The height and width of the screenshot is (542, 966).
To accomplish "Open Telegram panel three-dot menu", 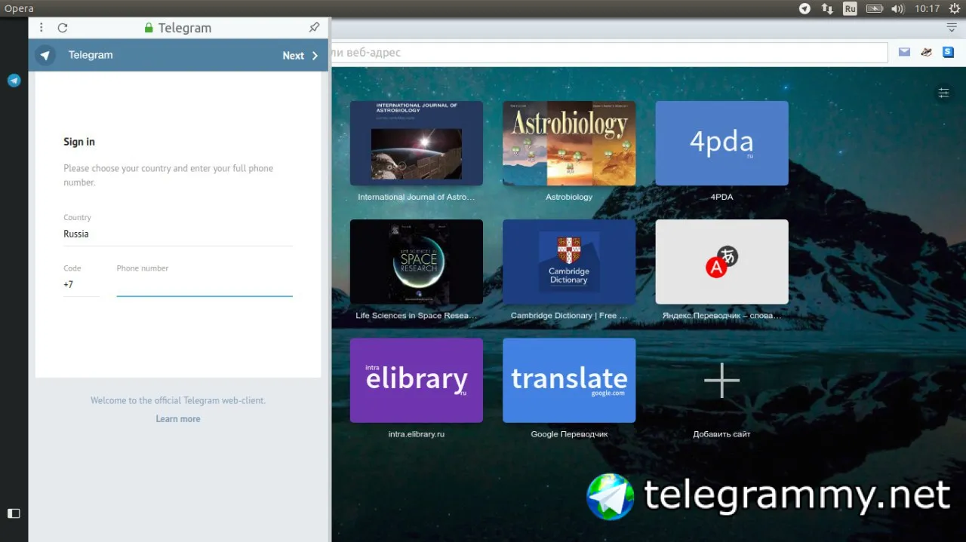I will coord(41,28).
